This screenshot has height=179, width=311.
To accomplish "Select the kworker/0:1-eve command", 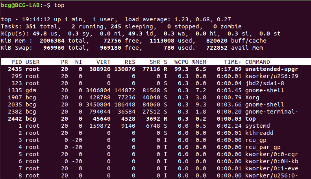I will pyautogui.click(x=272, y=168).
